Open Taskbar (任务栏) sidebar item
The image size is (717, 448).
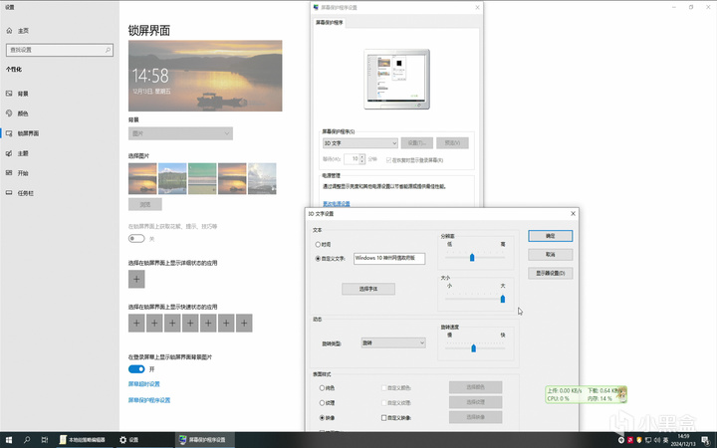point(21,193)
